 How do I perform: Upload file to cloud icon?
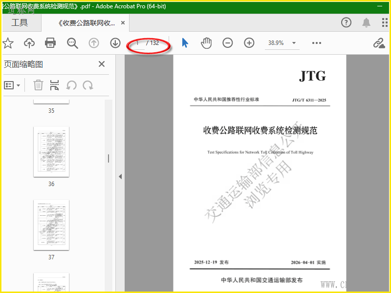(29, 43)
